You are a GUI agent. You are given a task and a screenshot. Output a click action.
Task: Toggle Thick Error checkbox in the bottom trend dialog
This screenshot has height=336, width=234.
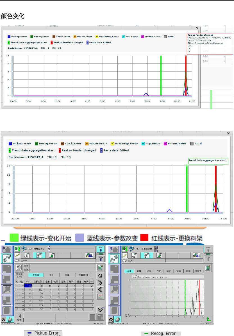click(x=62, y=144)
